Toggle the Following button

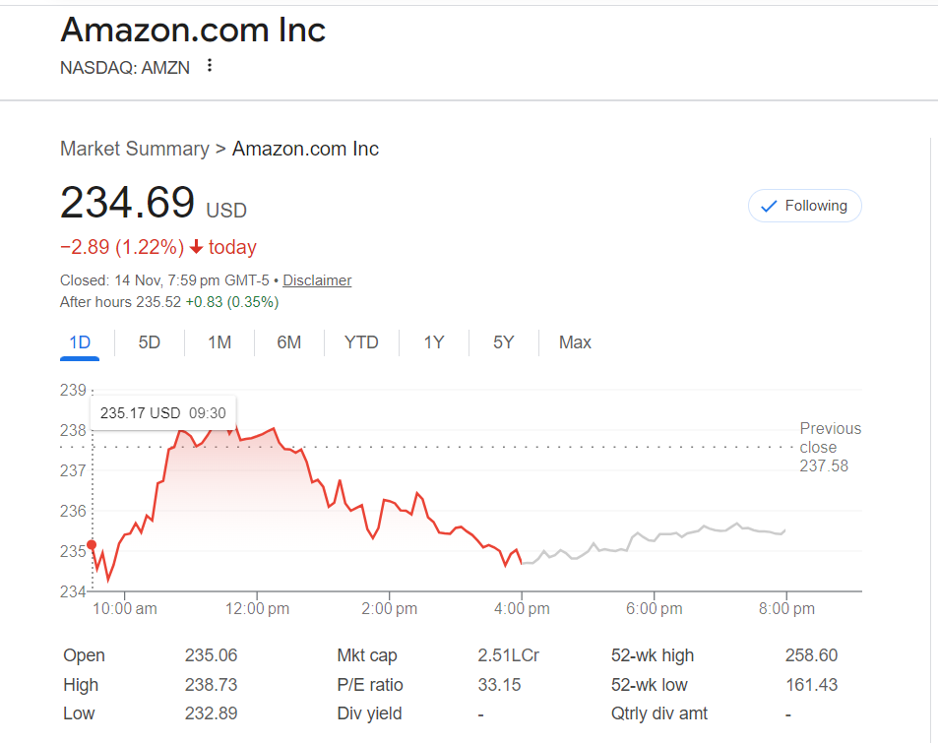[x=804, y=206]
